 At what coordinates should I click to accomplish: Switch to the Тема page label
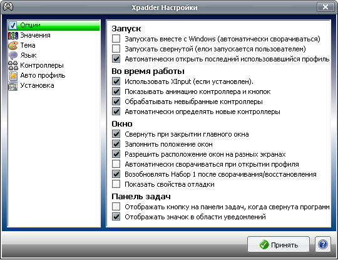coord(28,45)
